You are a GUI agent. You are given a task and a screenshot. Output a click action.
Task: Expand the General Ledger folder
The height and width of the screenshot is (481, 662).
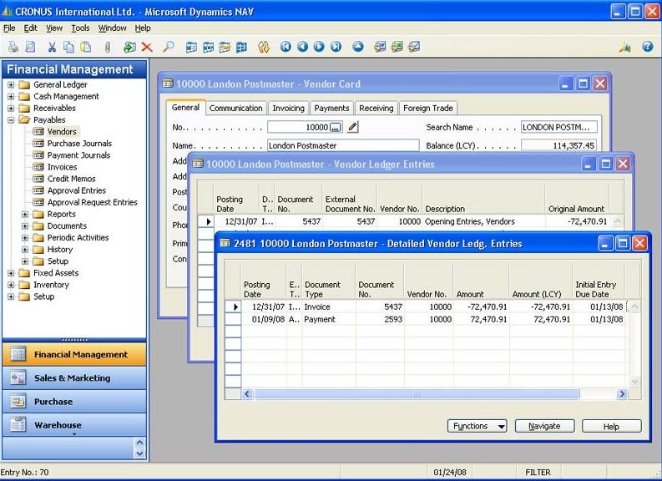click(x=11, y=84)
